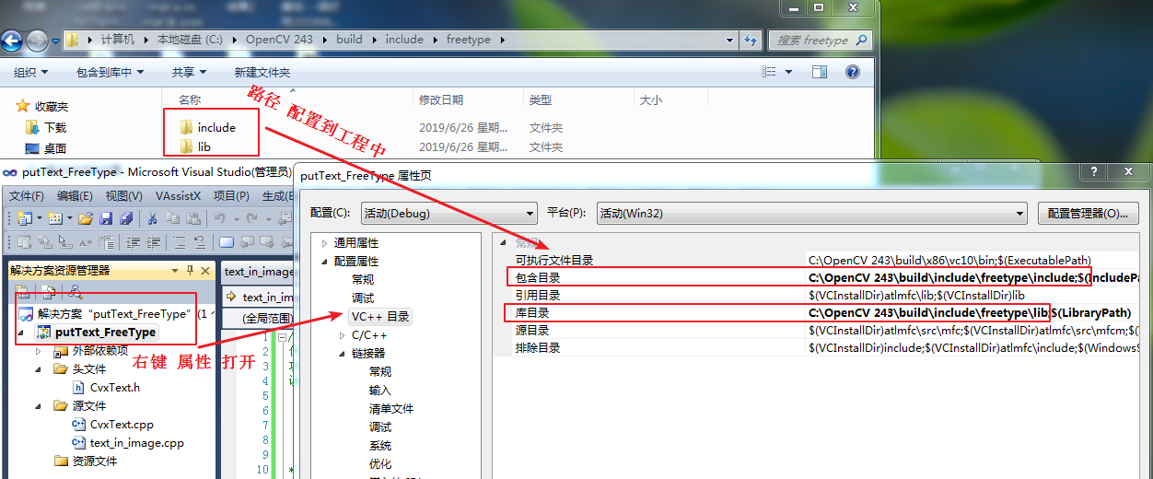
Task: Open the 平台 活动(Win32) combo box
Action: click(x=811, y=214)
